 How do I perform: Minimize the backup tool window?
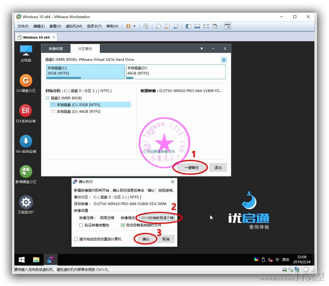pyautogui.click(x=213, y=48)
